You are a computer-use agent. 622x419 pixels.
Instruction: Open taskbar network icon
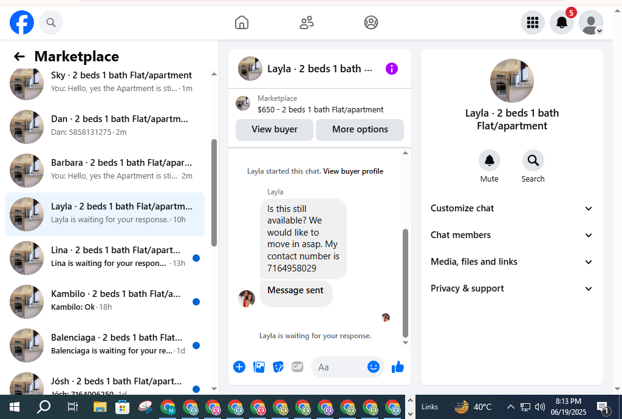525,407
